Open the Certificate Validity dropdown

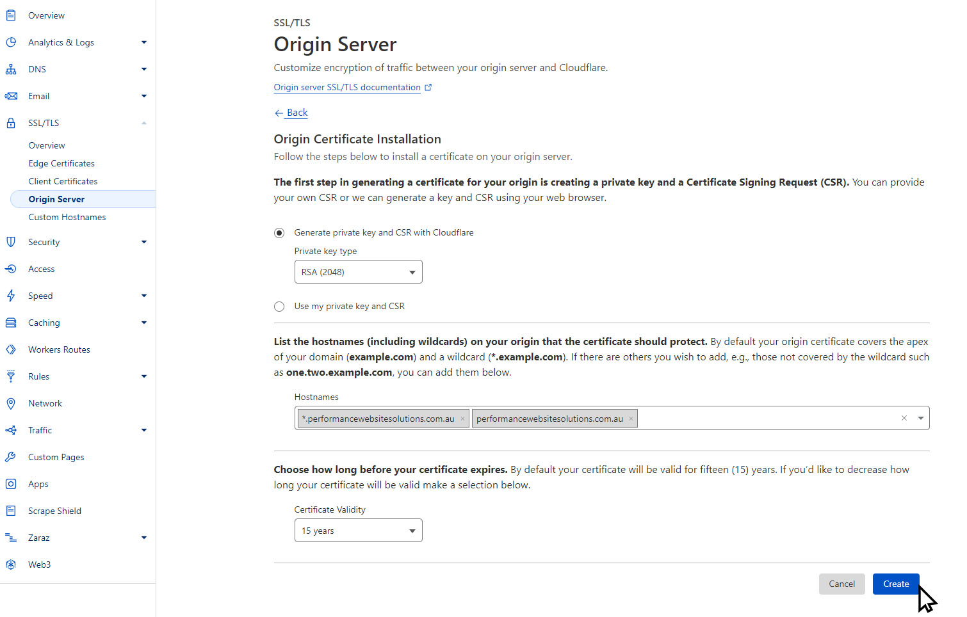coord(358,531)
